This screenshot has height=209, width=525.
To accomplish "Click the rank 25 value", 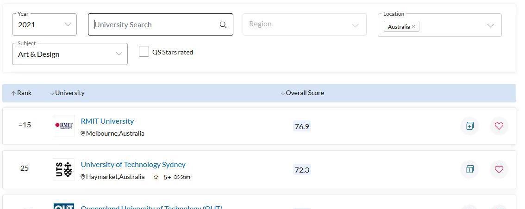I will coord(25,168).
